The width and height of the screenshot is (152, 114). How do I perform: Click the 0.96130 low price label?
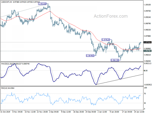pyautogui.click(x=115, y=60)
